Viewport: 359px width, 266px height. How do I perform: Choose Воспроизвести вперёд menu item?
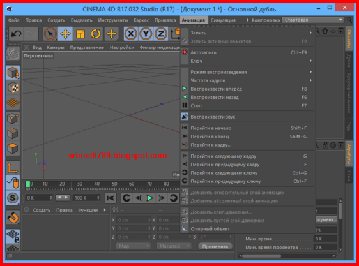coord(248,89)
